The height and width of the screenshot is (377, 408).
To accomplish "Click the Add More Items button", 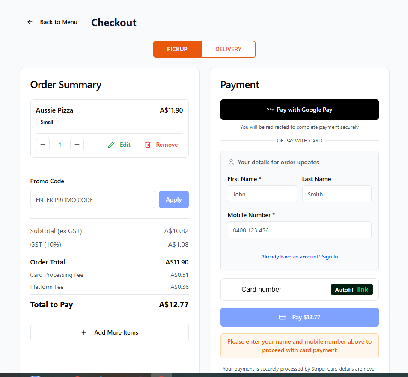I will click(109, 332).
